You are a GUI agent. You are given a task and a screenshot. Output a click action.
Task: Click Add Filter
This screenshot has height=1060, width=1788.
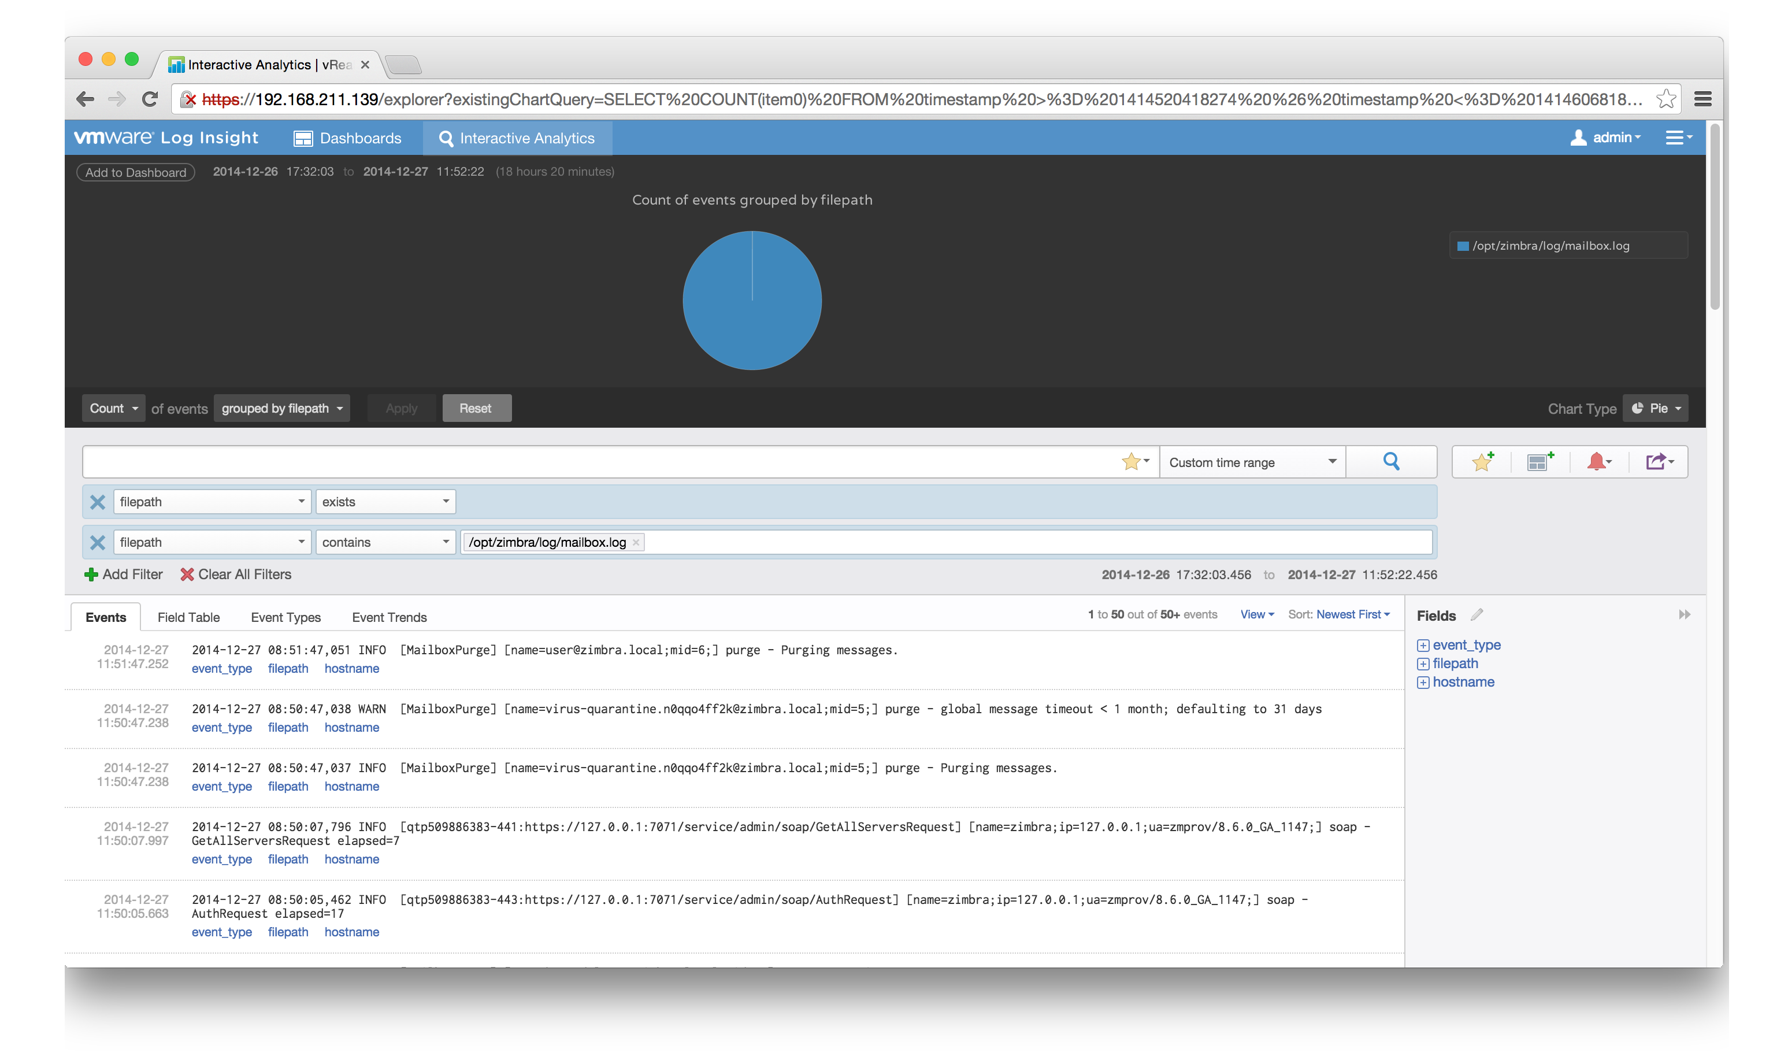[124, 575]
